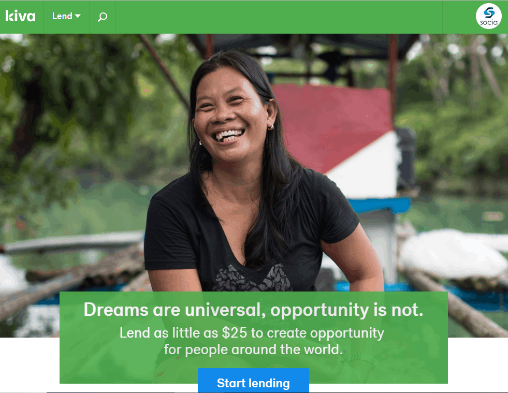Open the Socia profile avatar

click(488, 16)
